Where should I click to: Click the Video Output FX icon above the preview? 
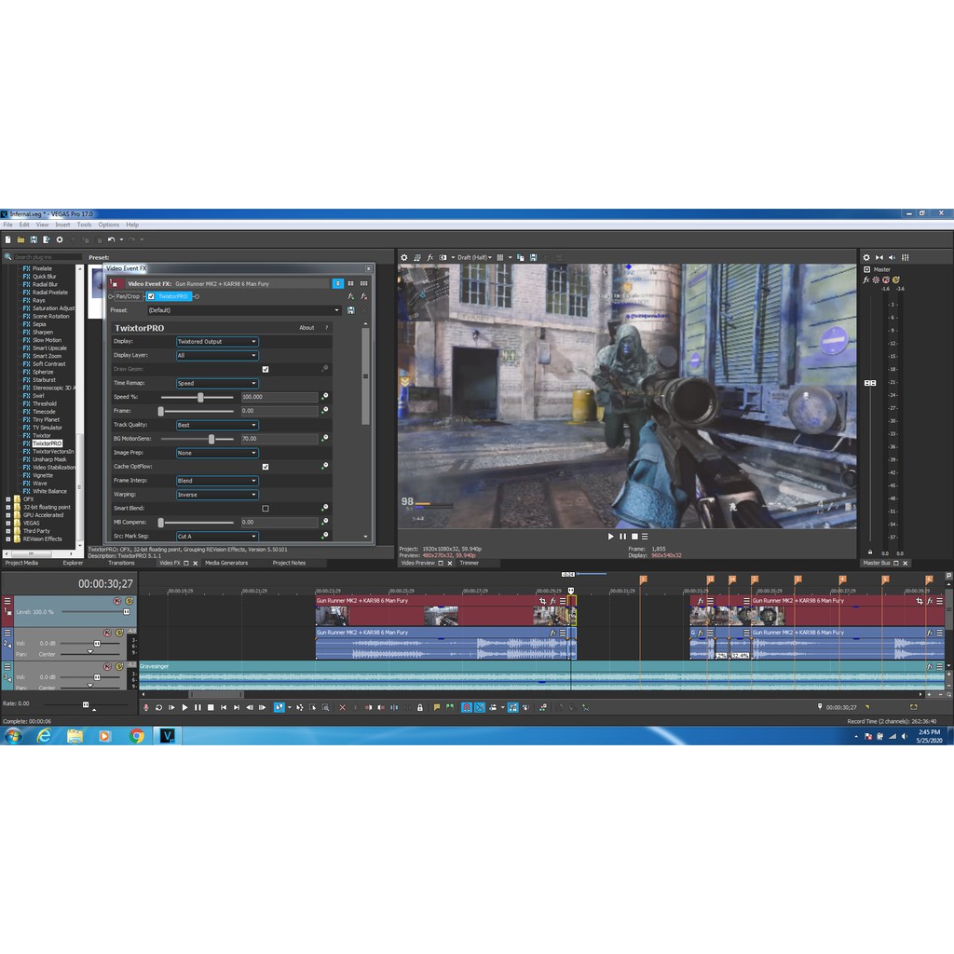tap(429, 257)
